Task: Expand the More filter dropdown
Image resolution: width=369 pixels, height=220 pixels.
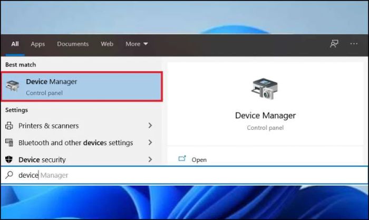Action: pyautogui.click(x=137, y=44)
